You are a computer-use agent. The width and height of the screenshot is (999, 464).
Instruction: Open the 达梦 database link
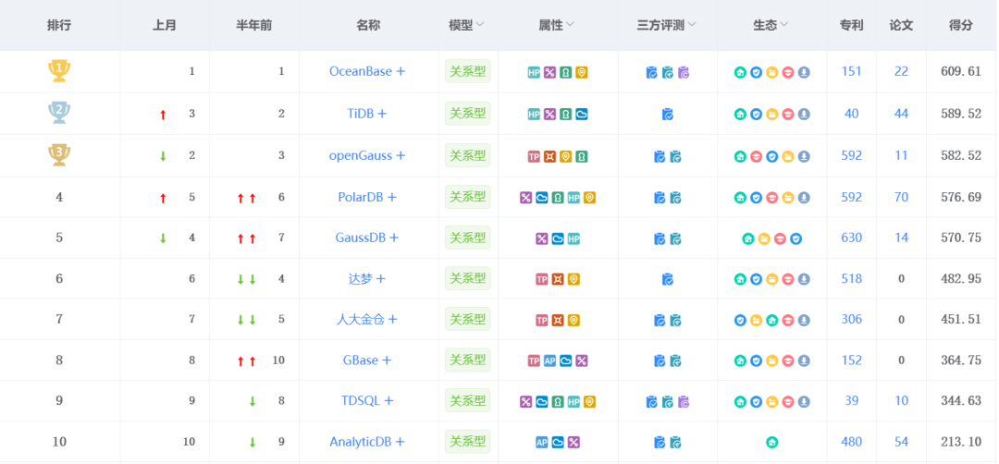point(361,279)
